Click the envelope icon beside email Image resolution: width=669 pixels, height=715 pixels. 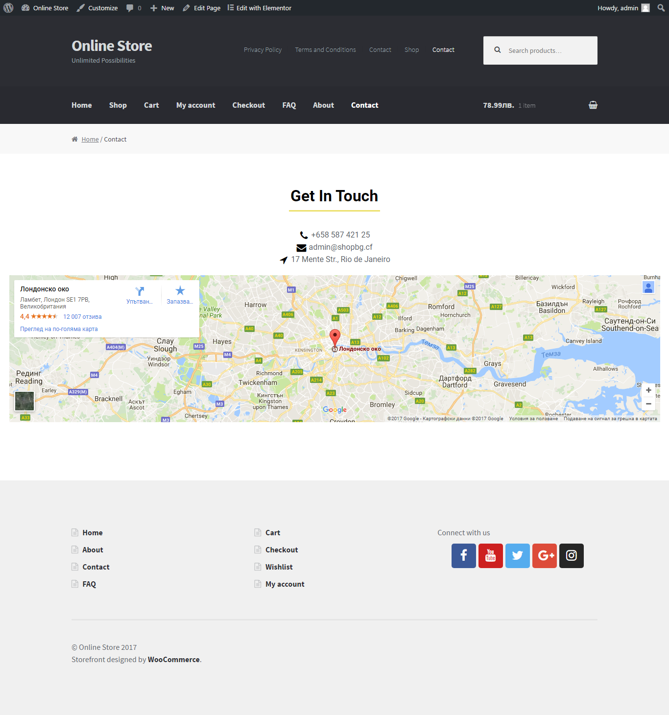pos(301,248)
